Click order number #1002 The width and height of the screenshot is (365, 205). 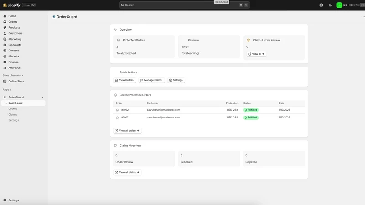pyautogui.click(x=125, y=110)
